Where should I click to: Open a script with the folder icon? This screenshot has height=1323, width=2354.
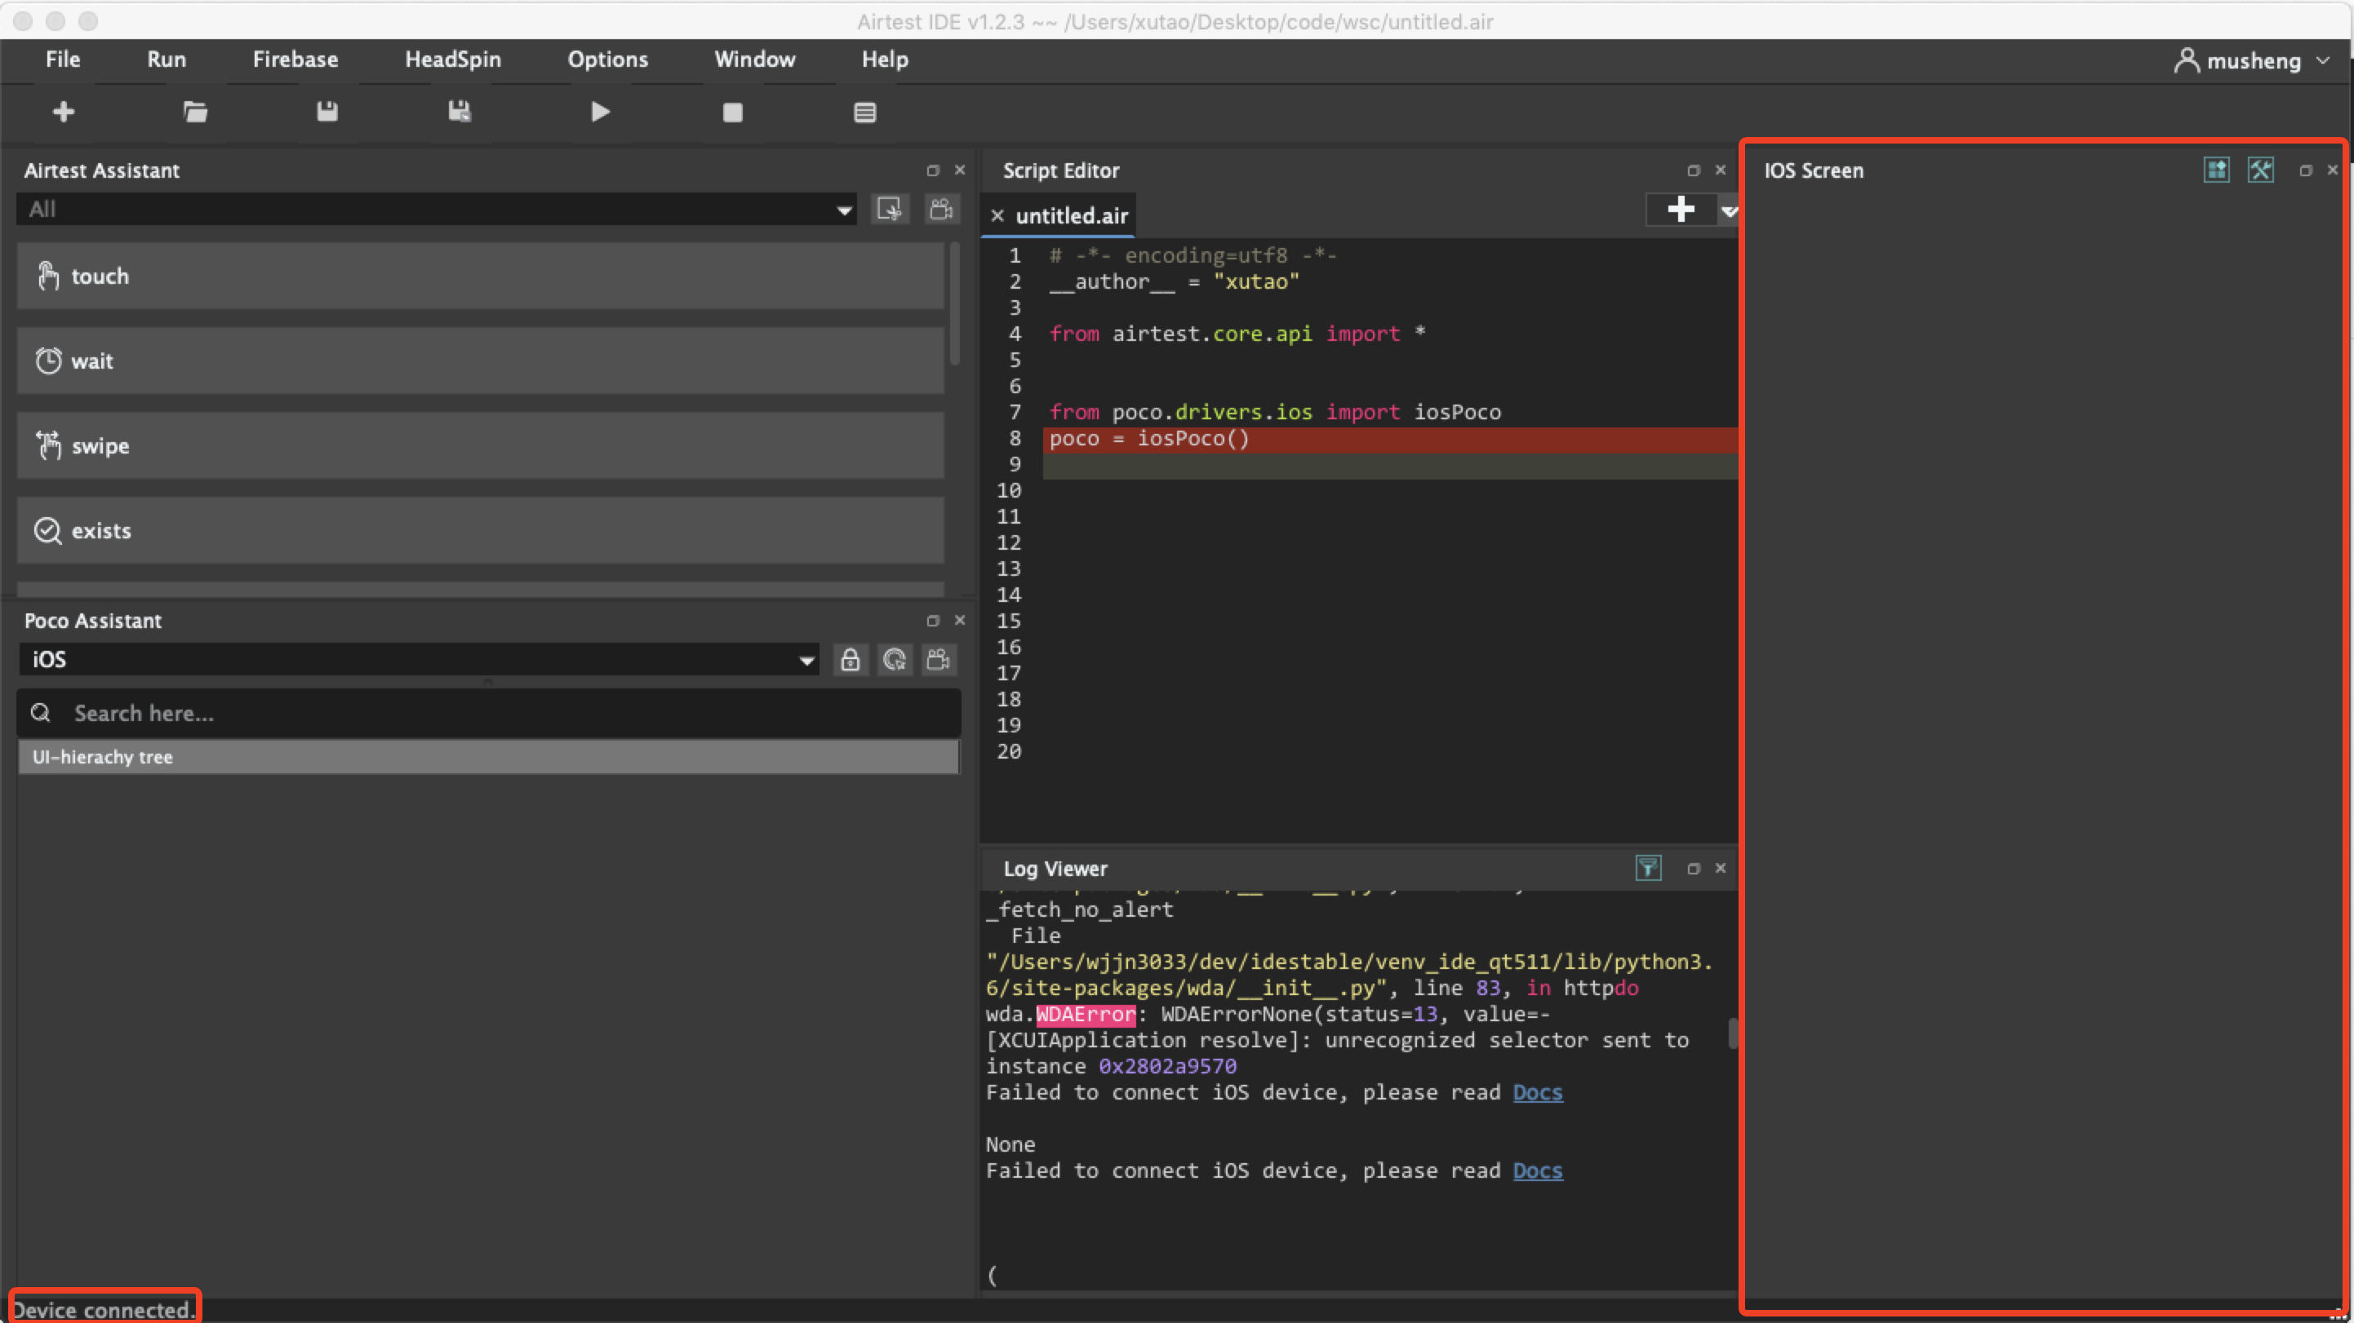click(x=196, y=113)
